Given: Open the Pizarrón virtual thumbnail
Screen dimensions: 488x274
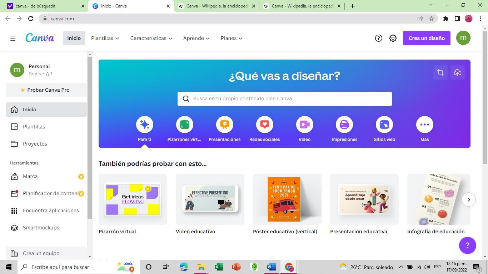Looking at the screenshot, I should (x=133, y=199).
